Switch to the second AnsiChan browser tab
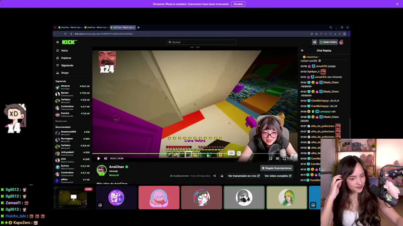The height and width of the screenshot is (226, 403). [96, 27]
